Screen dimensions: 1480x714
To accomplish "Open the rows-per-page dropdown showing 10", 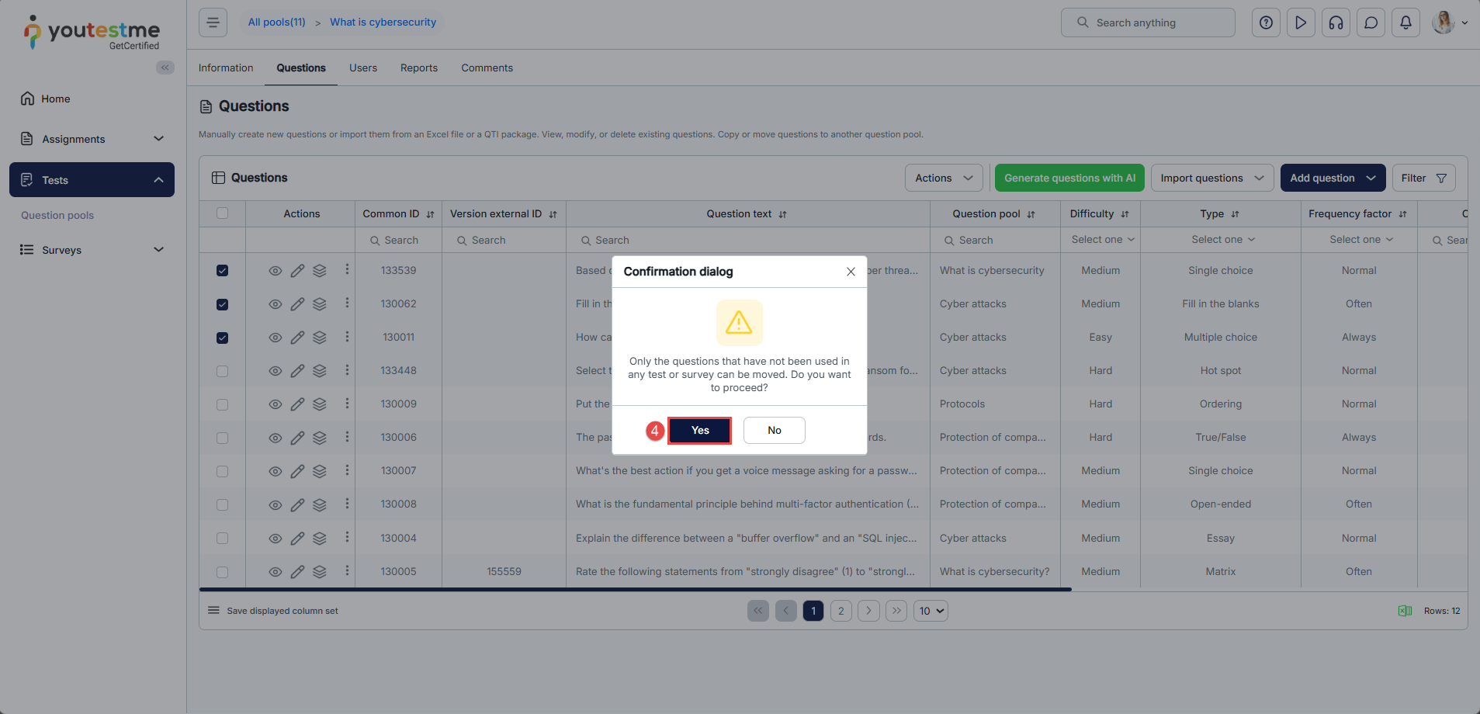I will pyautogui.click(x=931, y=611).
